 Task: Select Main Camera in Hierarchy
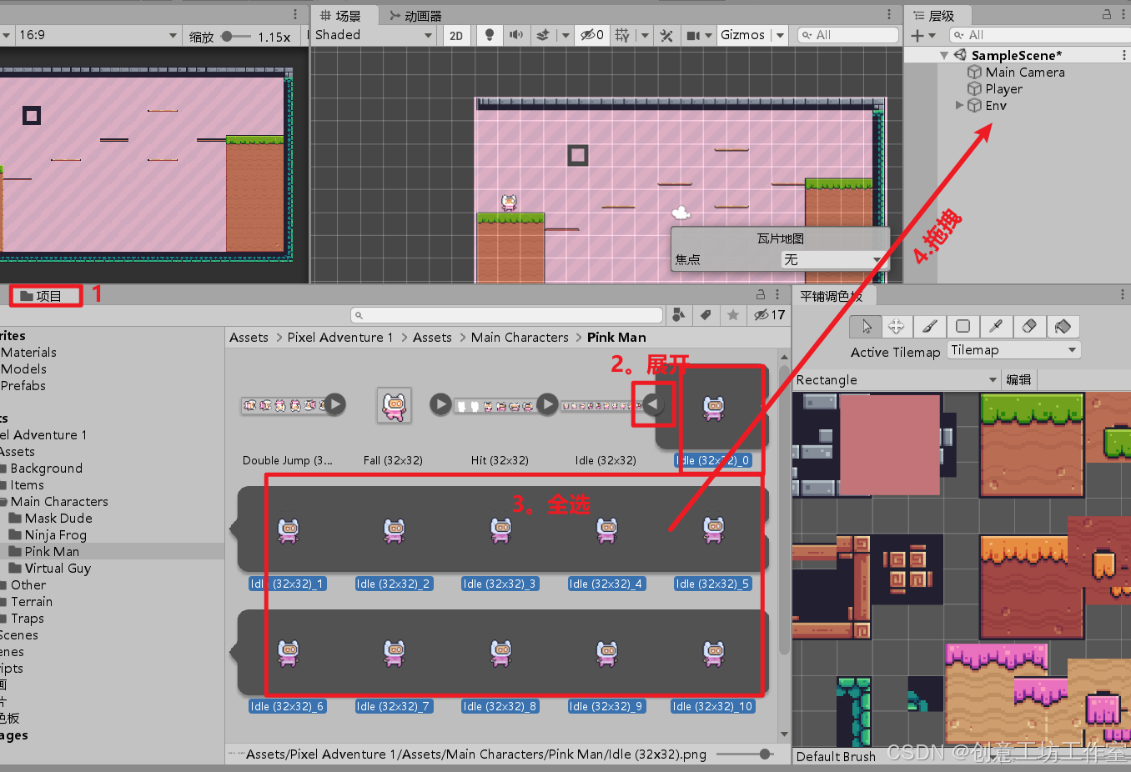click(1025, 73)
